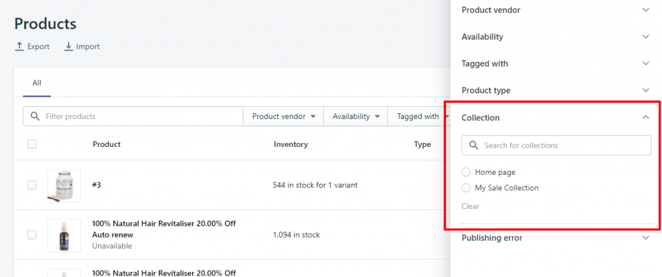Click the Export upload arrow icon
The width and height of the screenshot is (662, 277).
tap(19, 47)
